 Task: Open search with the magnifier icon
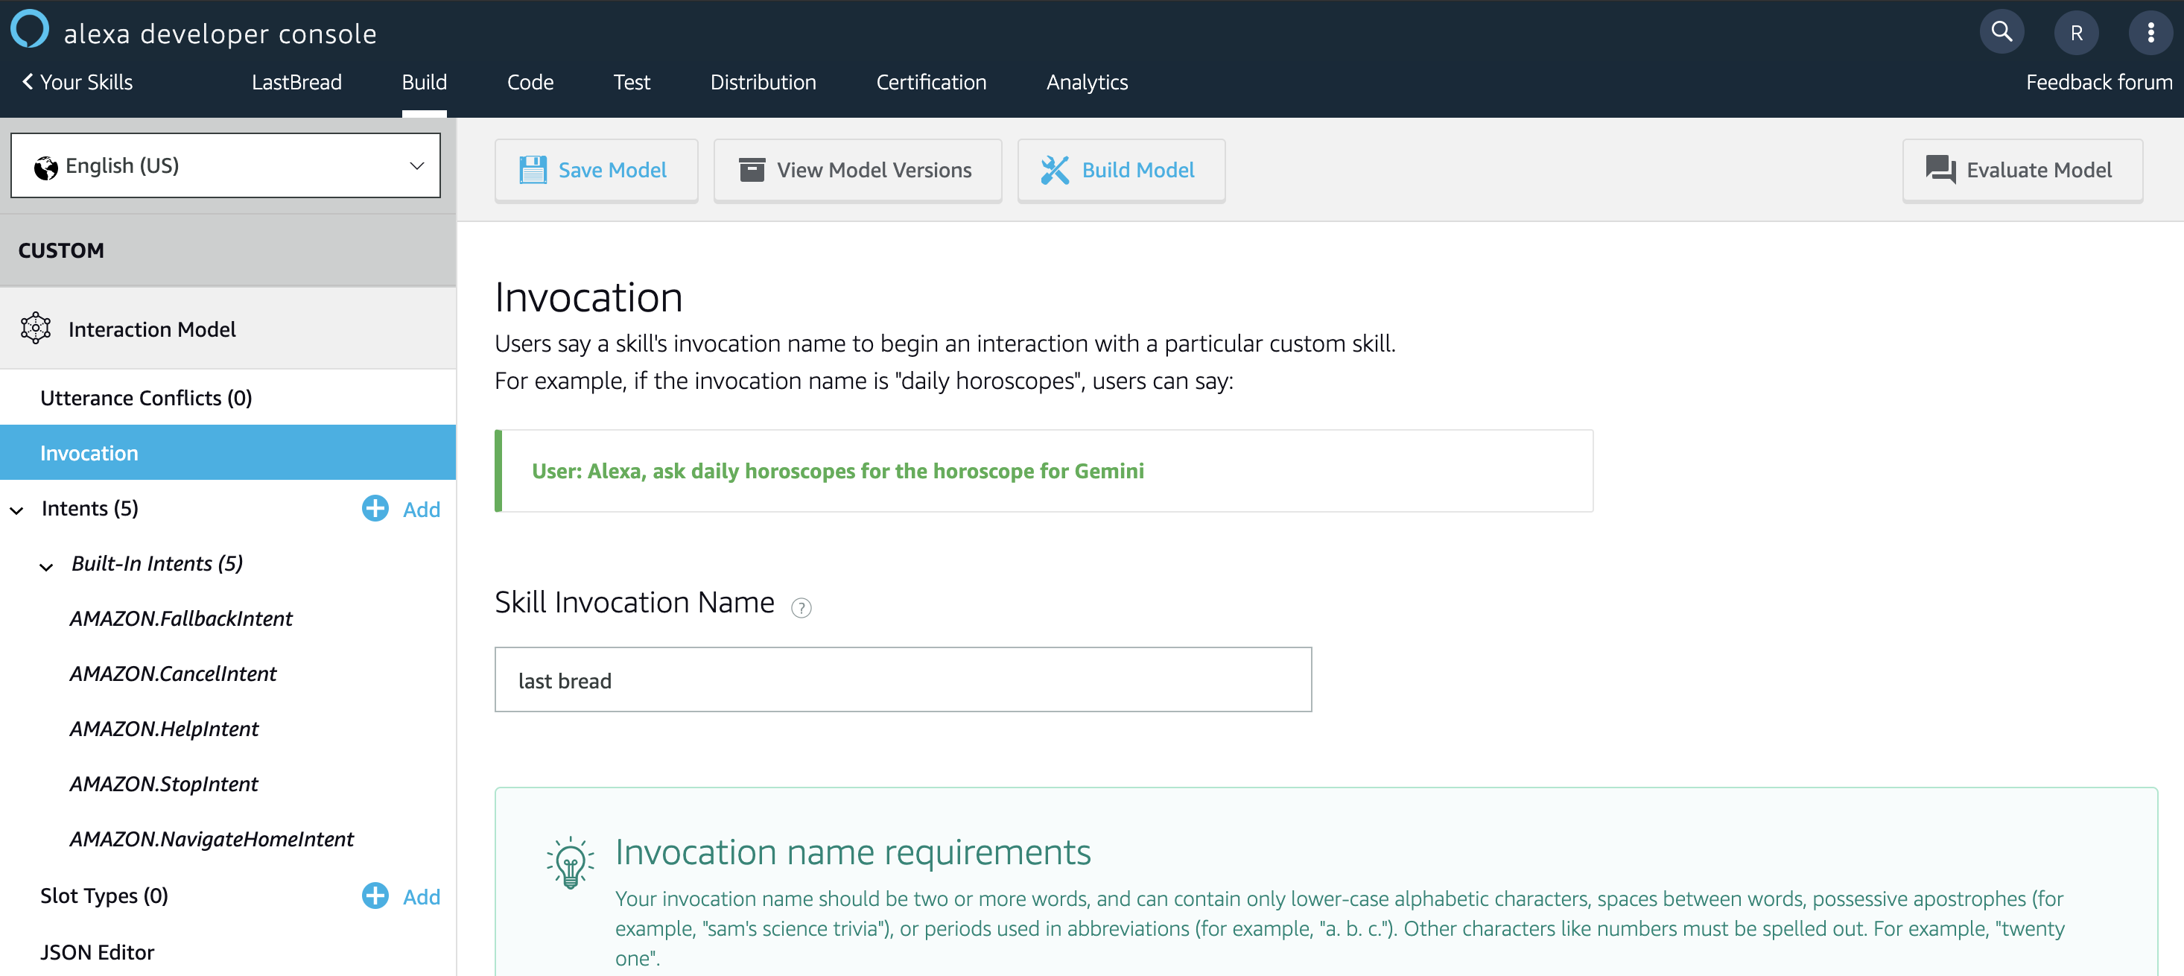(2002, 32)
